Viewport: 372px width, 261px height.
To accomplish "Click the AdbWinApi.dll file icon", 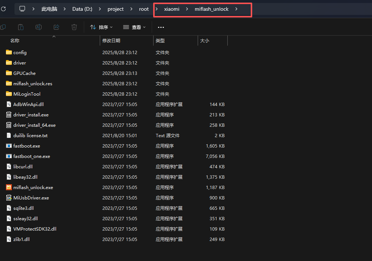I will 9,104.
